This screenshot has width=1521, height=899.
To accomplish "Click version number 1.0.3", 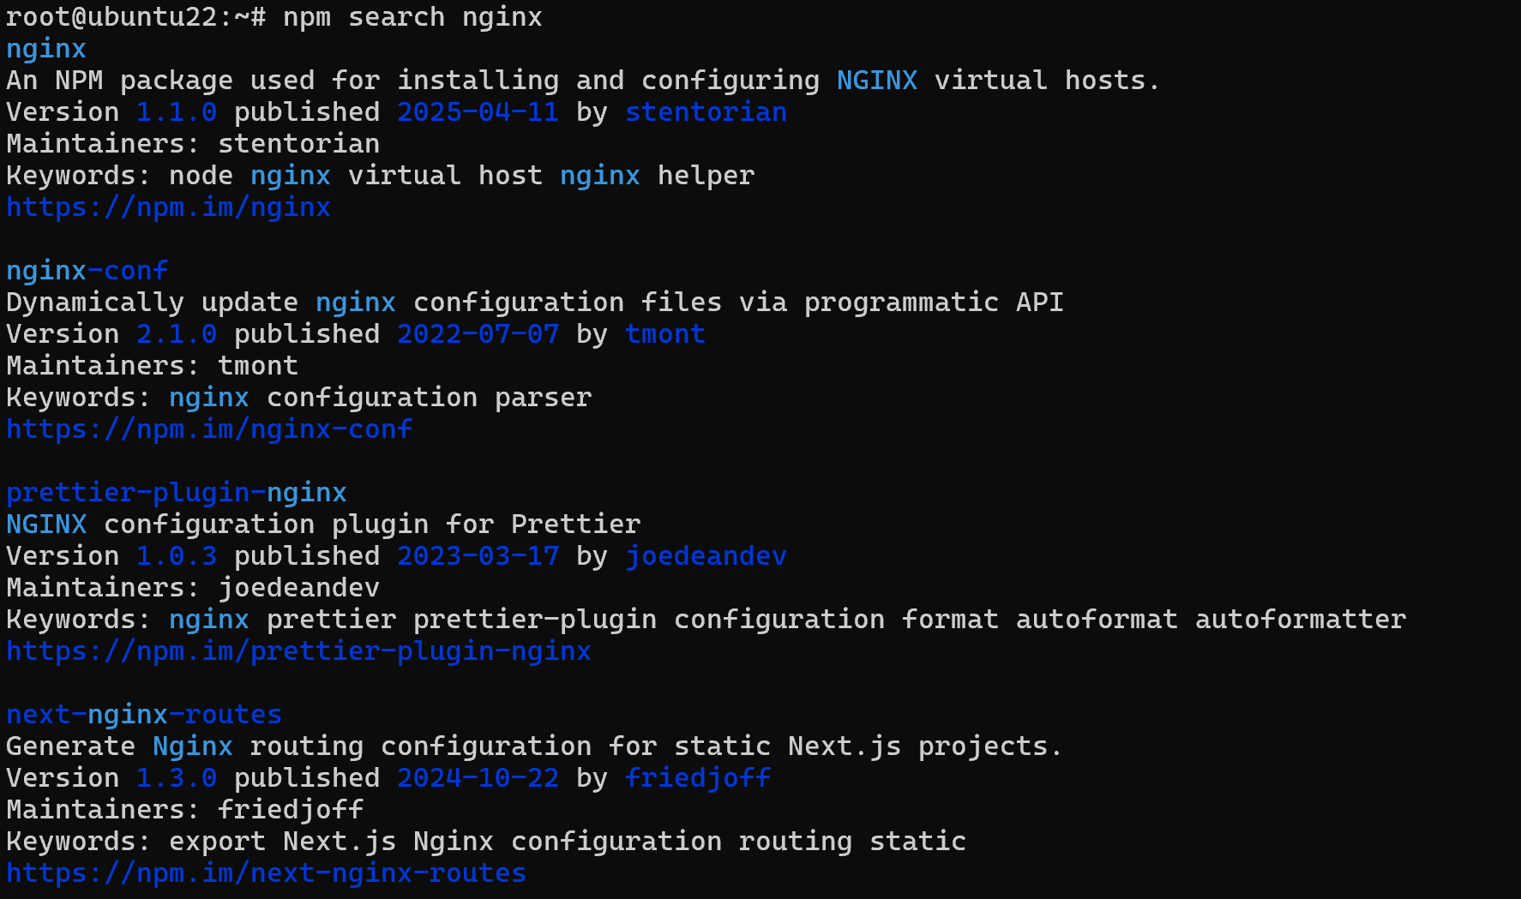I will 177,556.
